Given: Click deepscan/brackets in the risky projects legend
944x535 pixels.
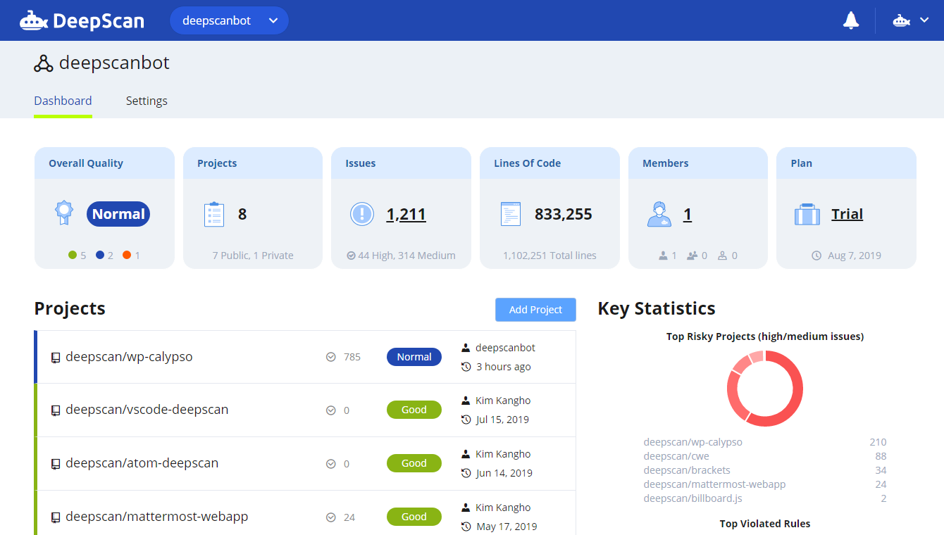Looking at the screenshot, I should [687, 470].
